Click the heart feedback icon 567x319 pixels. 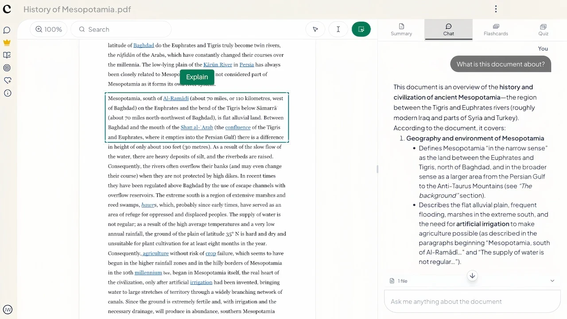pyautogui.click(x=7, y=80)
